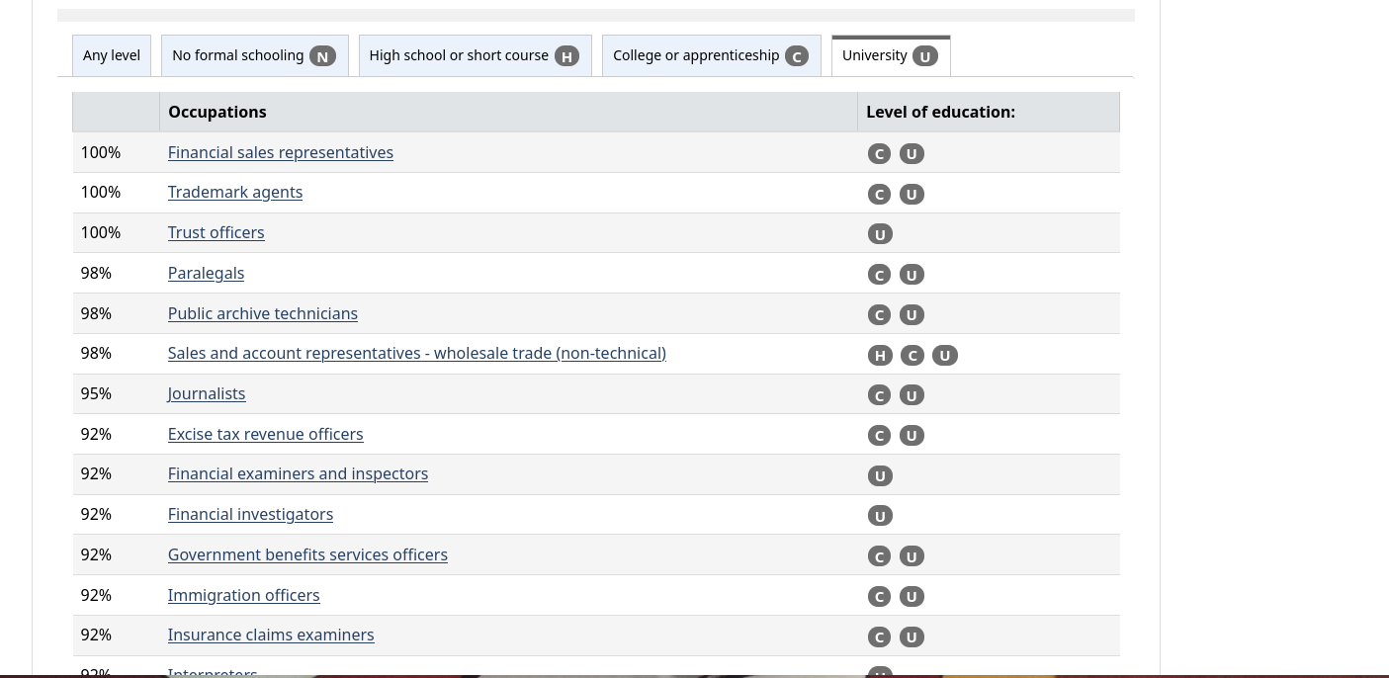Click the Occupations column header
The width and height of the screenshot is (1389, 678).
point(217,112)
